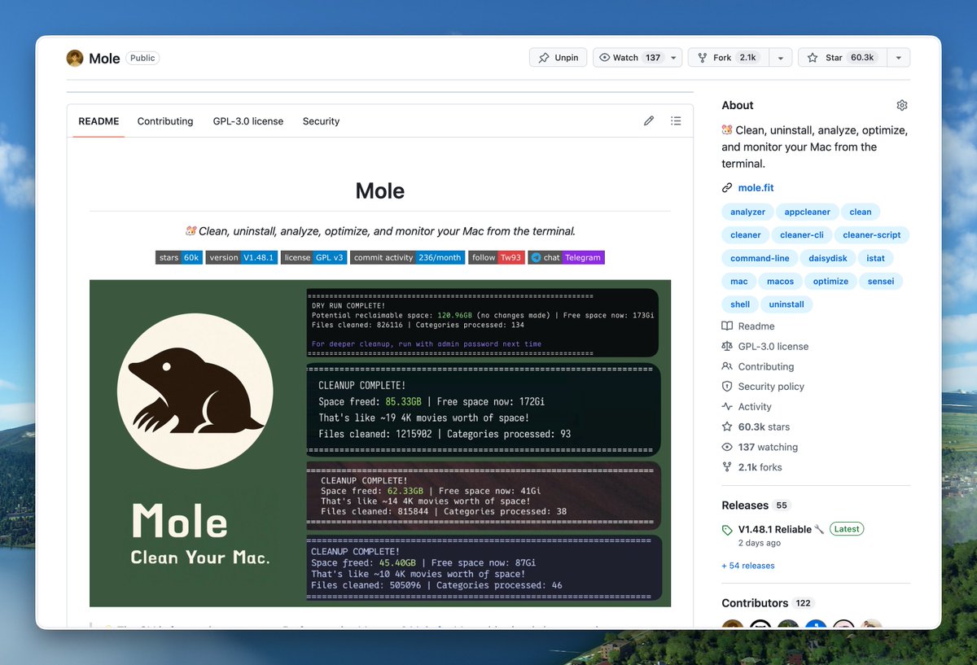Open the Releases heading link
977x665 pixels.
tap(745, 505)
